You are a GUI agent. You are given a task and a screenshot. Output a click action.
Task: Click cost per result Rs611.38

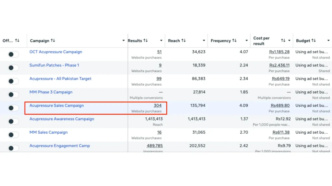coord(281,132)
